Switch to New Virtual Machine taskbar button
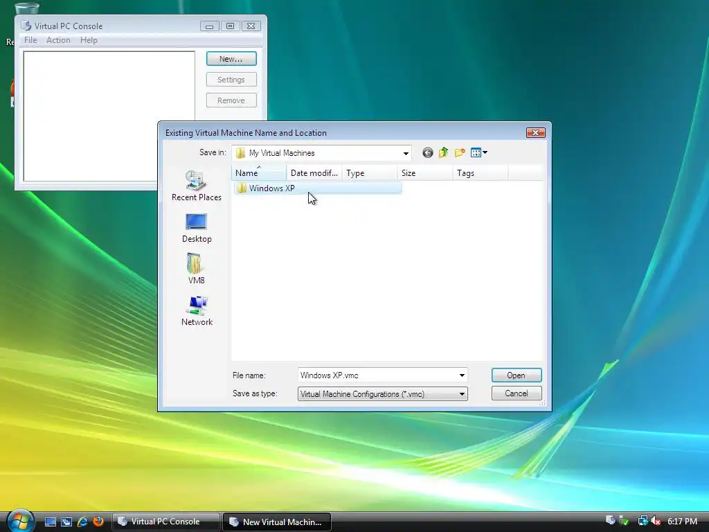Image resolution: width=709 pixels, height=532 pixels. (277, 522)
